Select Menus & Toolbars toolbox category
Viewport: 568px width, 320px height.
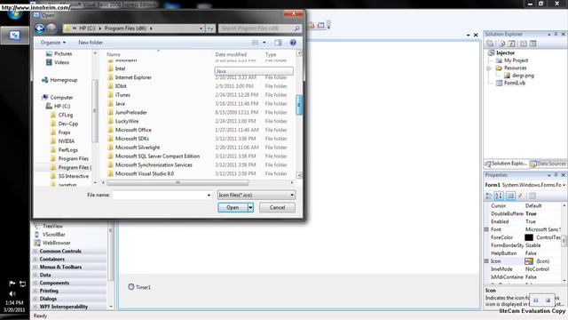[60, 267]
